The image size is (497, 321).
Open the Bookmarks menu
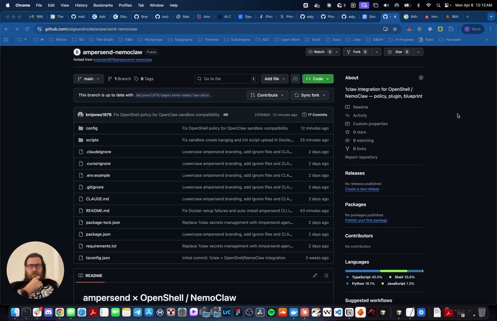point(103,5)
